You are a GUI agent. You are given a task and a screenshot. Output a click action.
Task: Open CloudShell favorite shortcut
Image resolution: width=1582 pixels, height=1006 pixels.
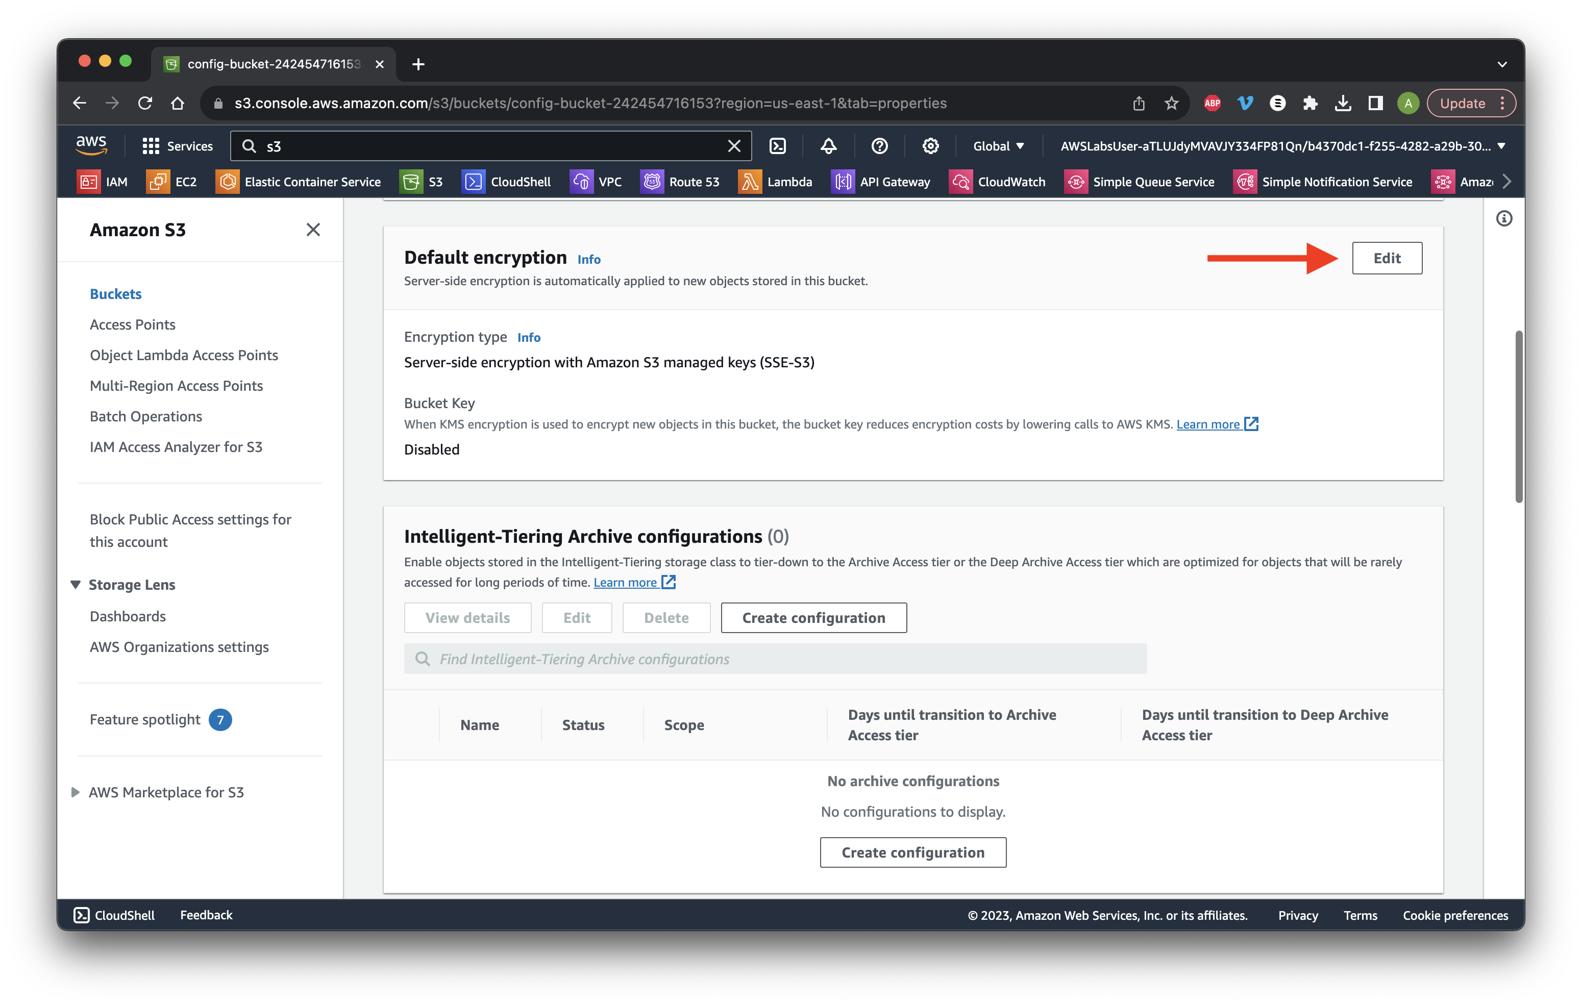[507, 182]
